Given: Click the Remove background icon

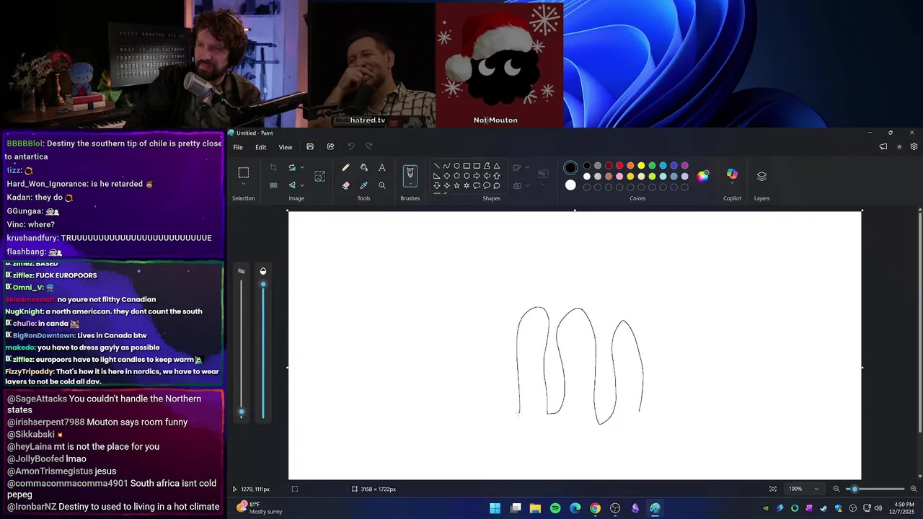Looking at the screenshot, I should pyautogui.click(x=273, y=185).
